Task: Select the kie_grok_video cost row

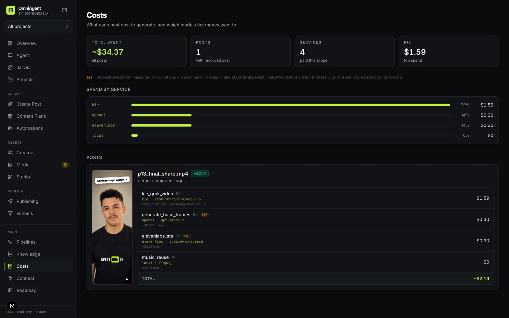Action: tap(315, 198)
